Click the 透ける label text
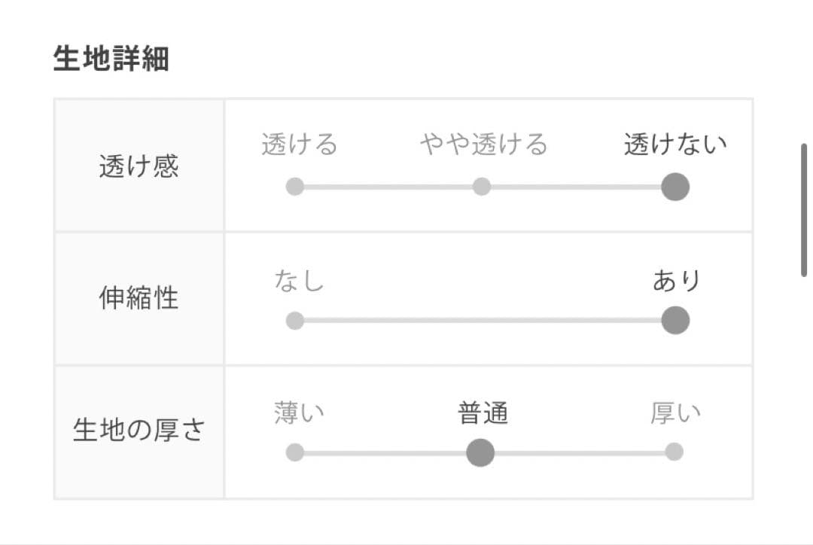 point(300,145)
